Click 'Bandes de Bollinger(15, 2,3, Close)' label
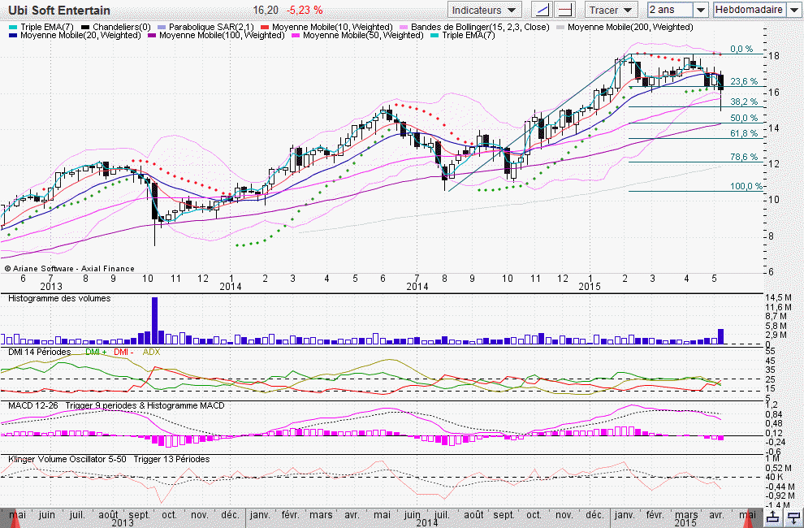The height and width of the screenshot is (528, 804). point(480,27)
